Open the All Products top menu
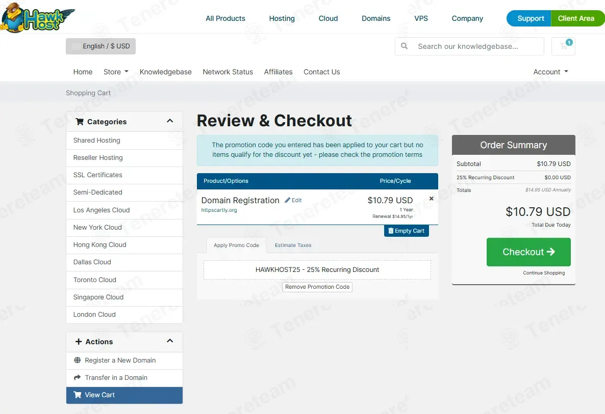The height and width of the screenshot is (414, 605). point(225,18)
